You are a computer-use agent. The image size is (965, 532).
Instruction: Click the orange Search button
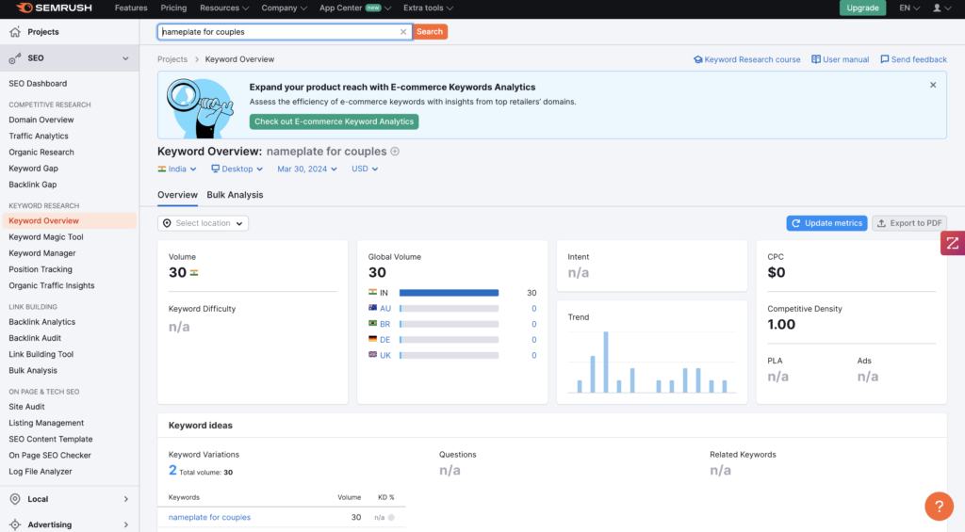pos(430,32)
